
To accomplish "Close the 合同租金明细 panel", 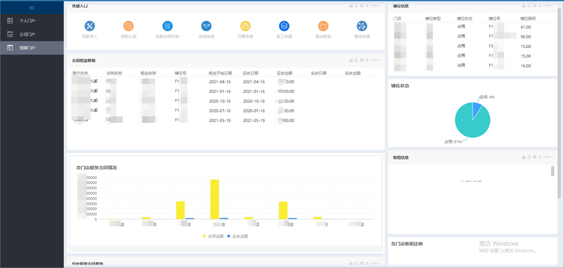I will (367, 60).
